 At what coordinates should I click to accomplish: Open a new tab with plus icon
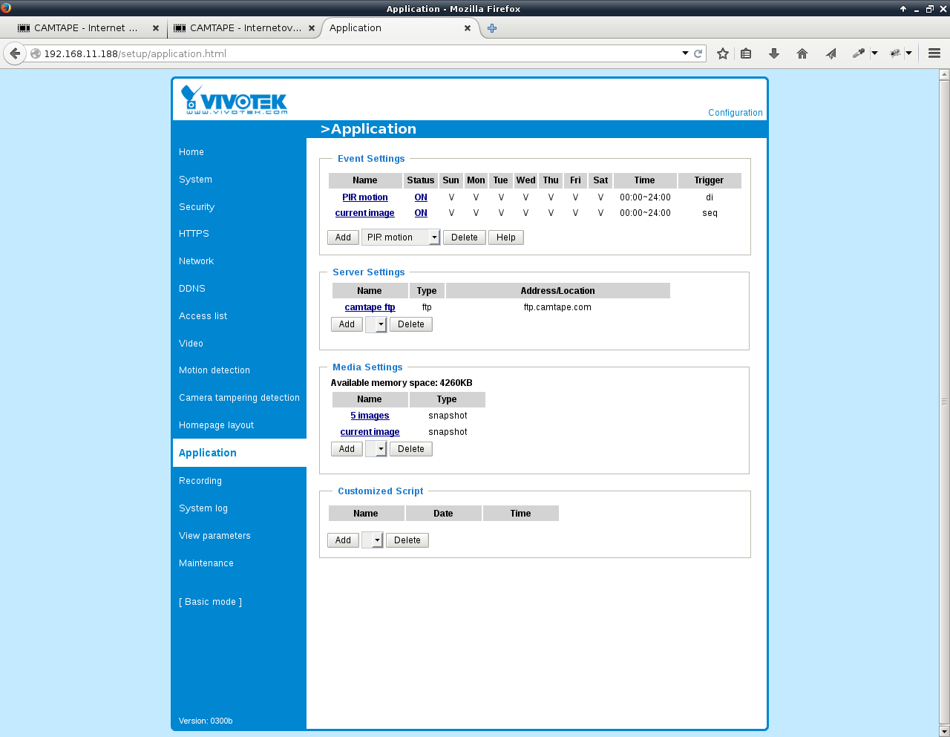[x=492, y=28]
